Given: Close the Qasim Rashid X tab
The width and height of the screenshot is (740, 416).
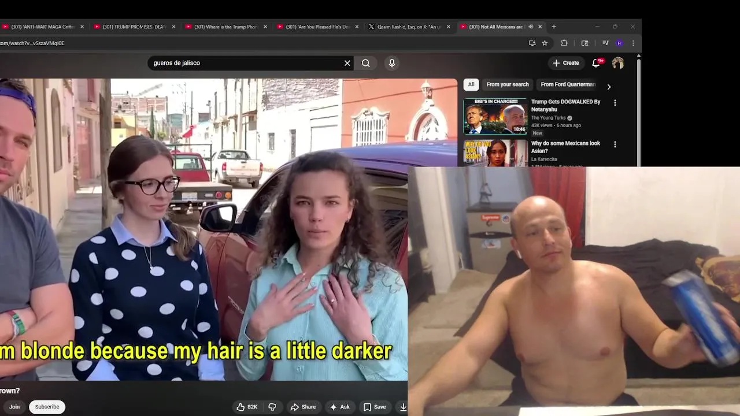Looking at the screenshot, I should point(449,27).
